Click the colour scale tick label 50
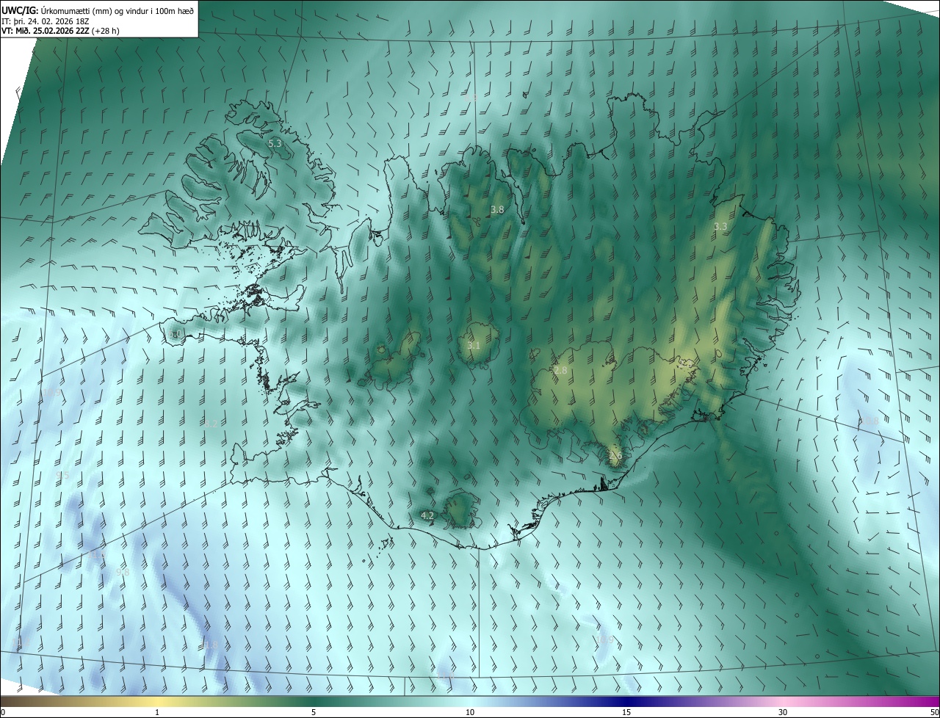Image resolution: width=940 pixels, height=718 pixels. coord(934,712)
